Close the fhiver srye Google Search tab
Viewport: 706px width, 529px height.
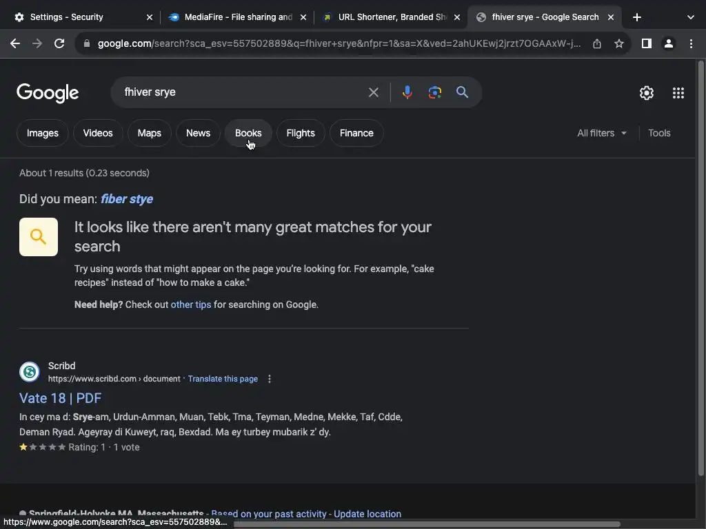tap(611, 17)
